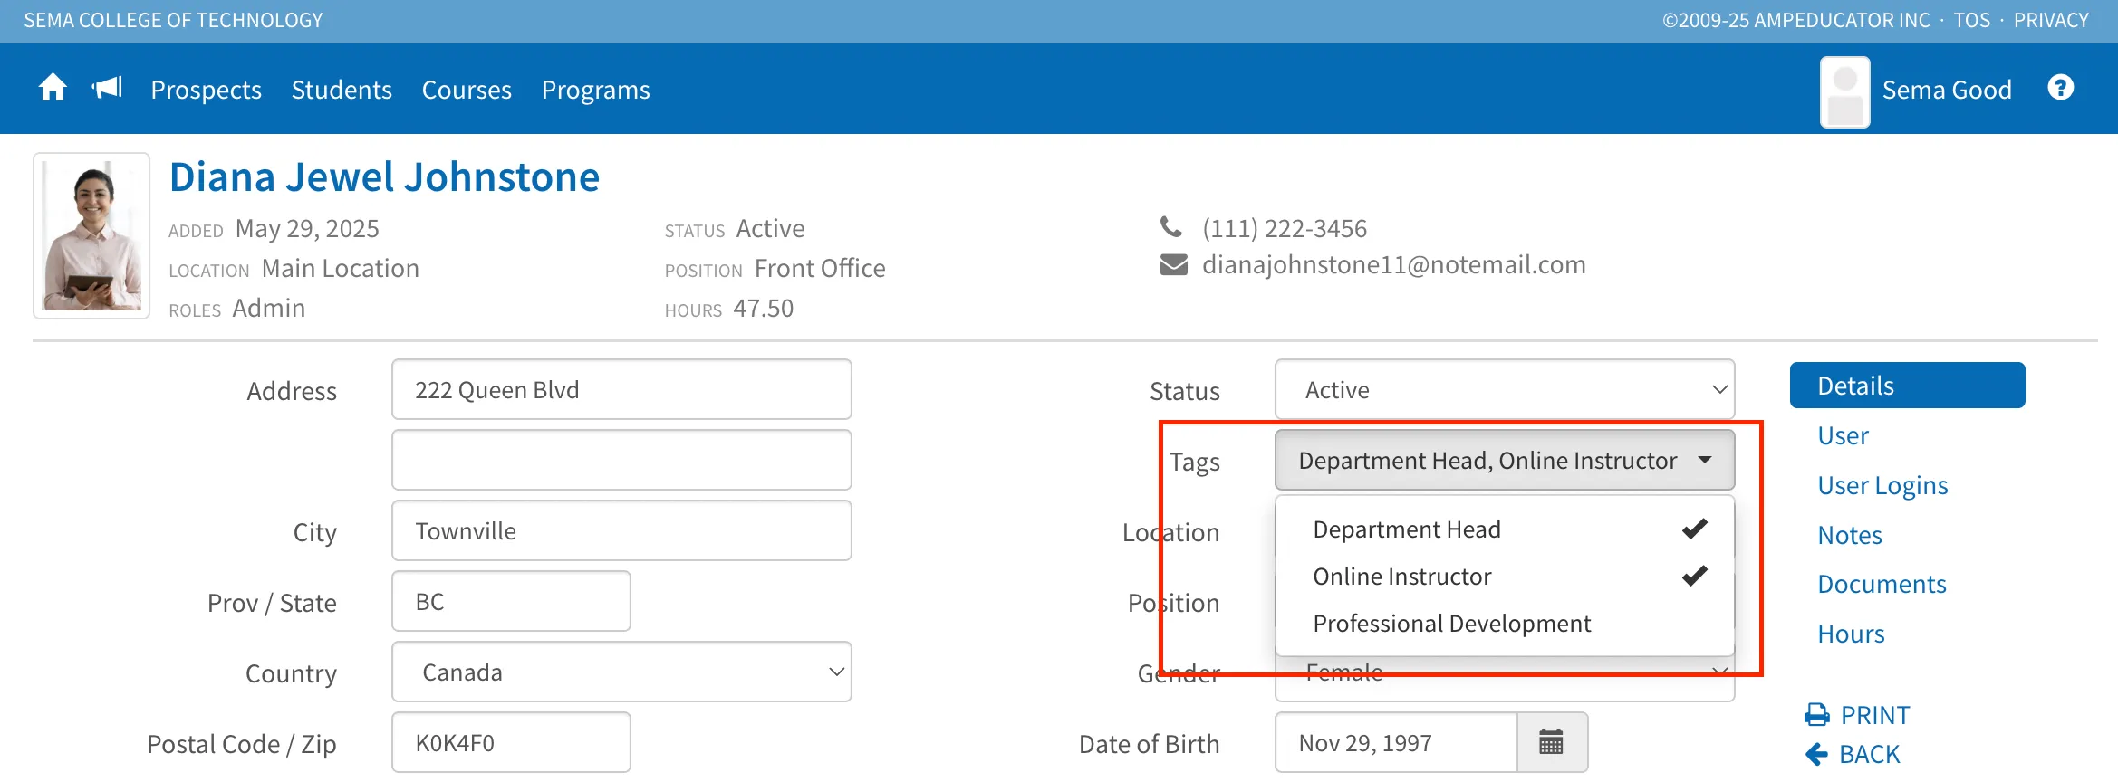This screenshot has height=782, width=2118.
Task: Open the Courses menu
Action: tap(467, 90)
